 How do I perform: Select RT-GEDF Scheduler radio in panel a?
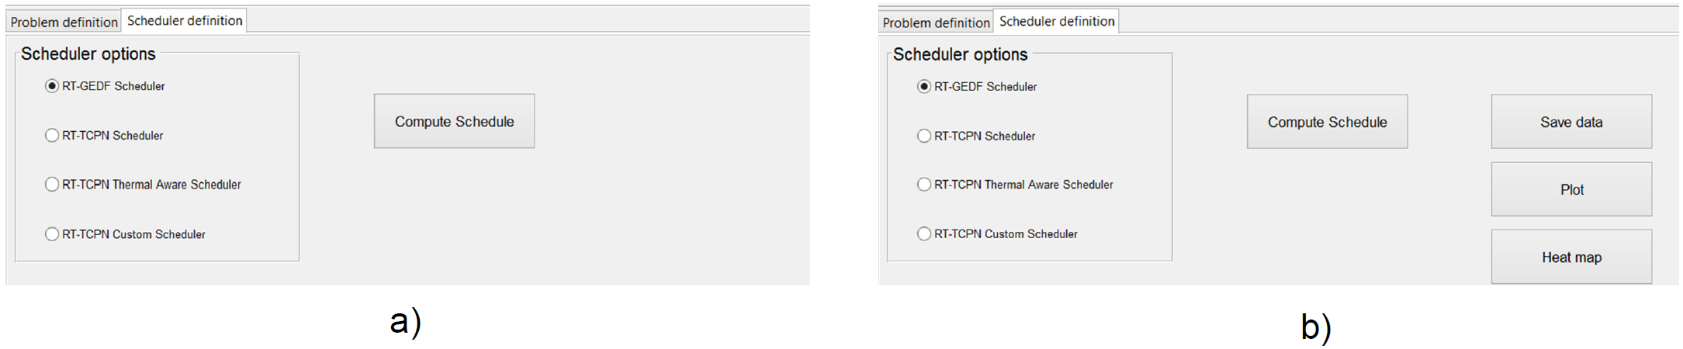[x=52, y=86]
